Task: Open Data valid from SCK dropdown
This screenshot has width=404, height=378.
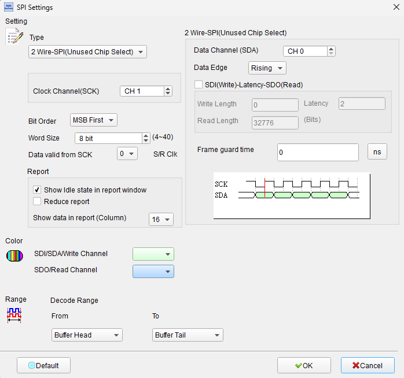Action: point(127,154)
